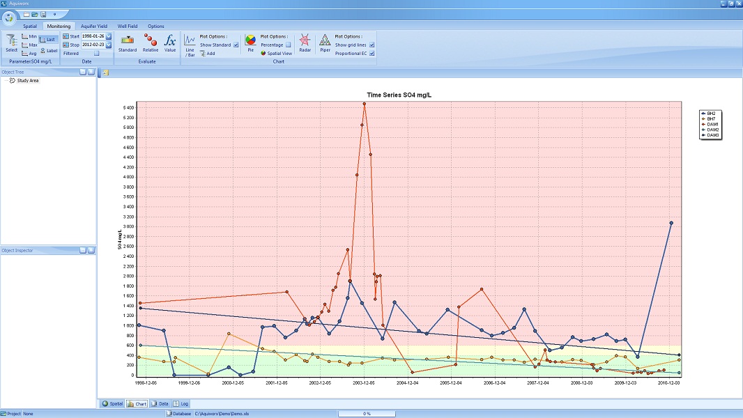Open the Start date dropdown
Screen dimensions: 743x418
109,36
